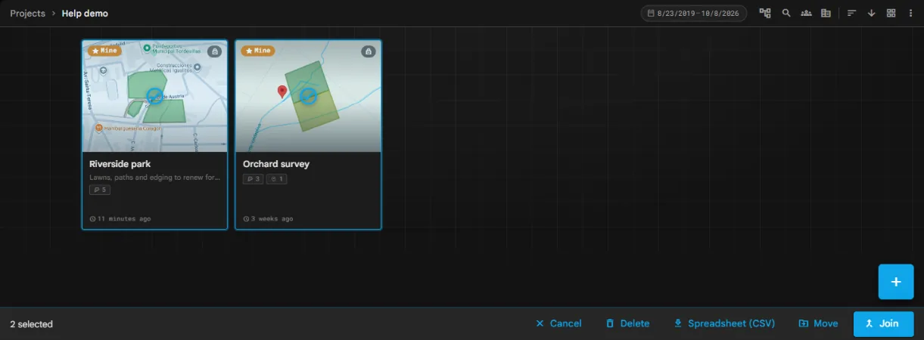Click the organization building icon

826,14
